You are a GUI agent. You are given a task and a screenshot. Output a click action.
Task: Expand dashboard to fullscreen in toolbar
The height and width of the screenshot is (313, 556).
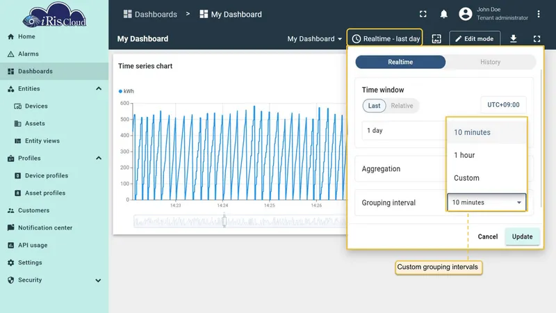[537, 39]
